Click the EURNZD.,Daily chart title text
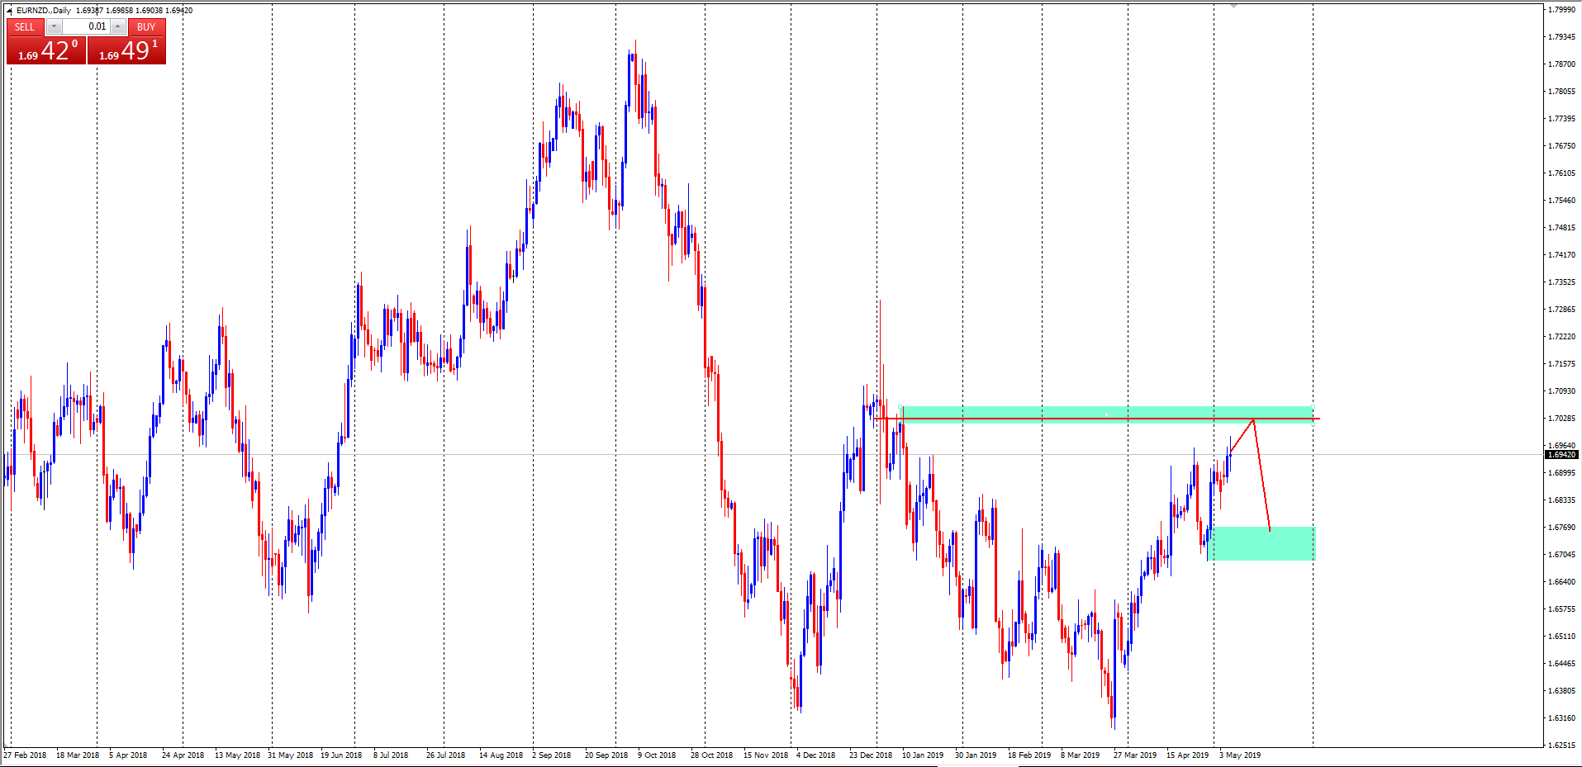This screenshot has height=767, width=1582. click(x=44, y=11)
